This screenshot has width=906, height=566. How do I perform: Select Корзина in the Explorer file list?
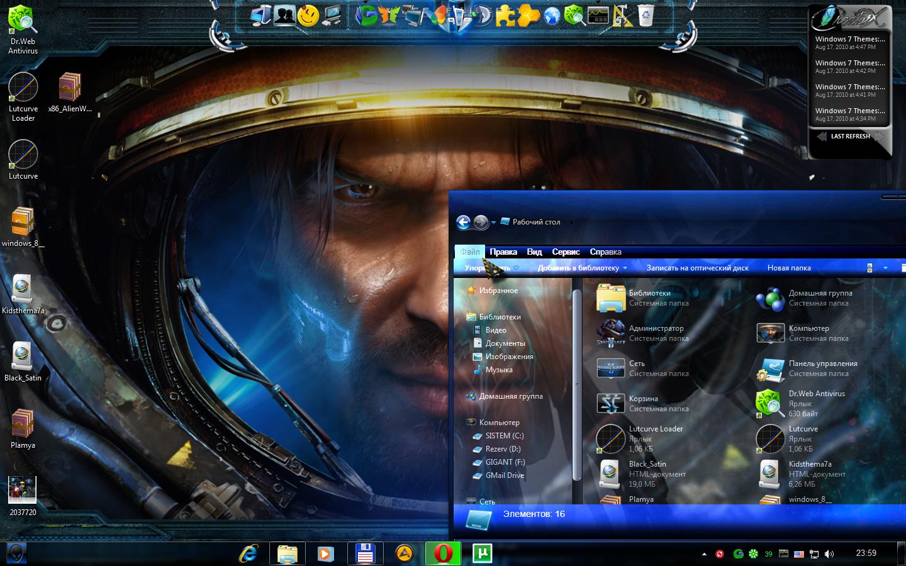click(x=644, y=404)
